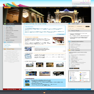Open the Home tab in navigation bar
Screen dimensions: 94x94
pyautogui.click(x=8, y=8)
